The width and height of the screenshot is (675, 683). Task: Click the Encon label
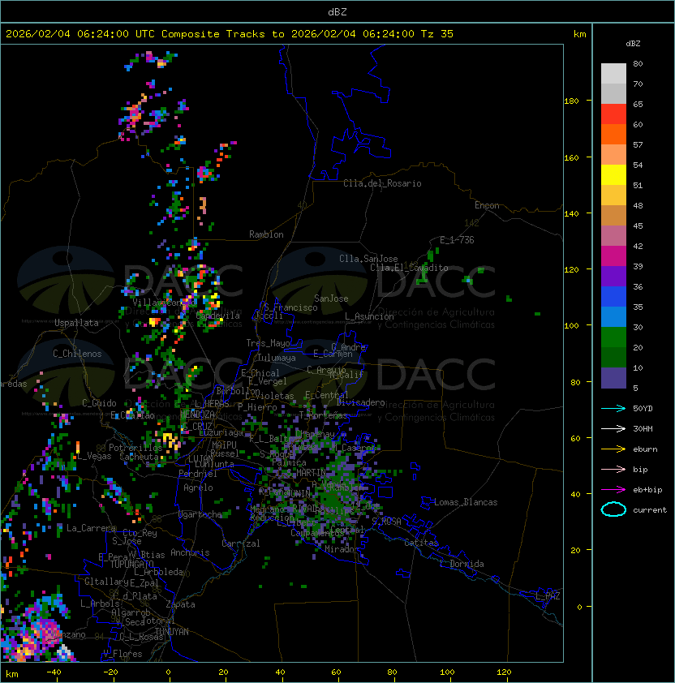coord(487,205)
